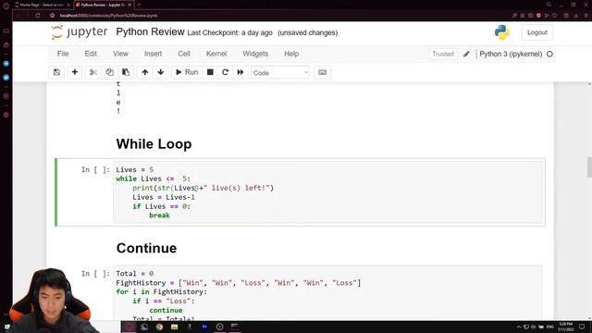Open the cell type Code dropdown
Screen dimensions: 592x333
[x=280, y=72]
